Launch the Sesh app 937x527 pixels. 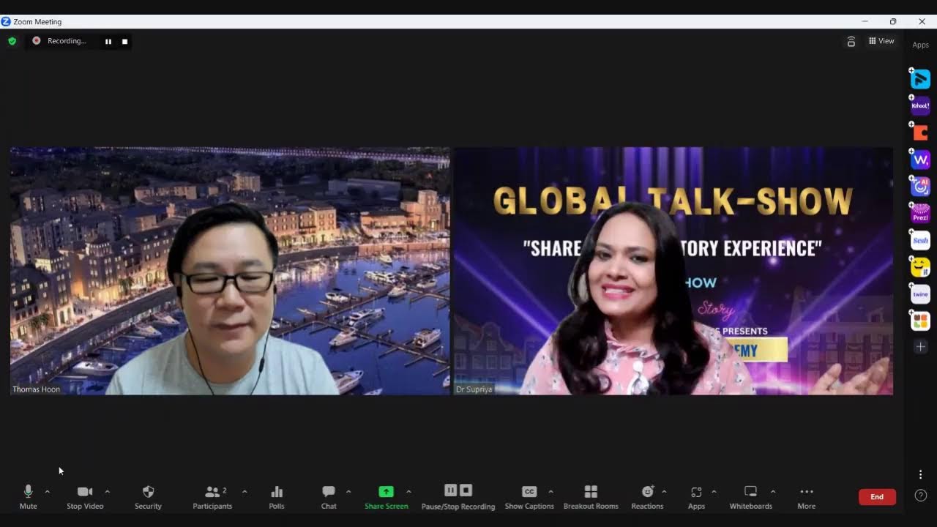(x=920, y=240)
